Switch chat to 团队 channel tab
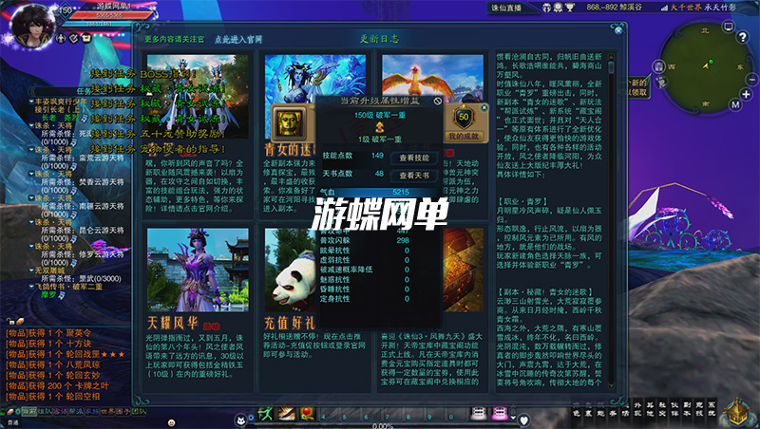The height and width of the screenshot is (429, 760). pyautogui.click(x=139, y=412)
